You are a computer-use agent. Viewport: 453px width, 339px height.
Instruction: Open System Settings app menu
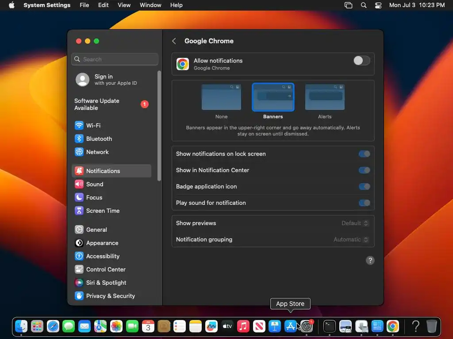click(x=47, y=5)
